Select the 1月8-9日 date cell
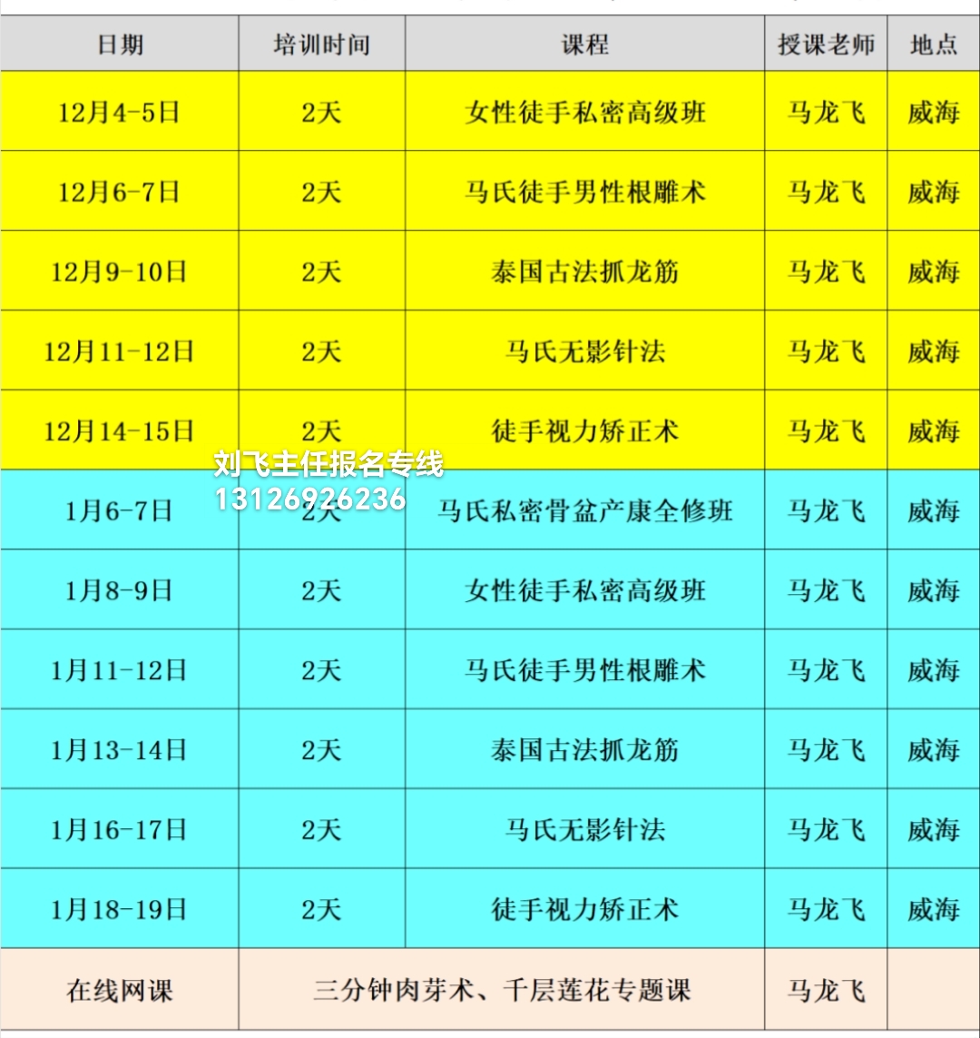The height and width of the screenshot is (1038, 980). pos(120,591)
